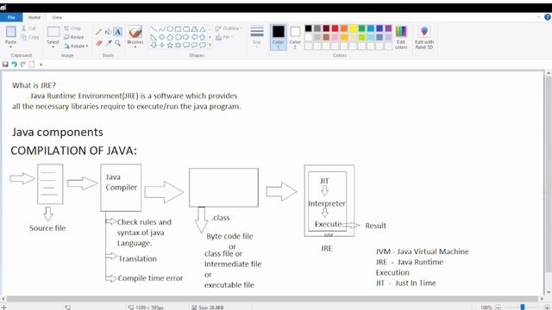Click the horizontal scrollbar track
The height and width of the screenshot is (310, 552).
273,299
